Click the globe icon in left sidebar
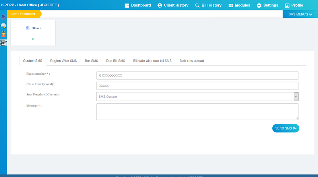Screen dimensions: 318x177 (4, 17)
